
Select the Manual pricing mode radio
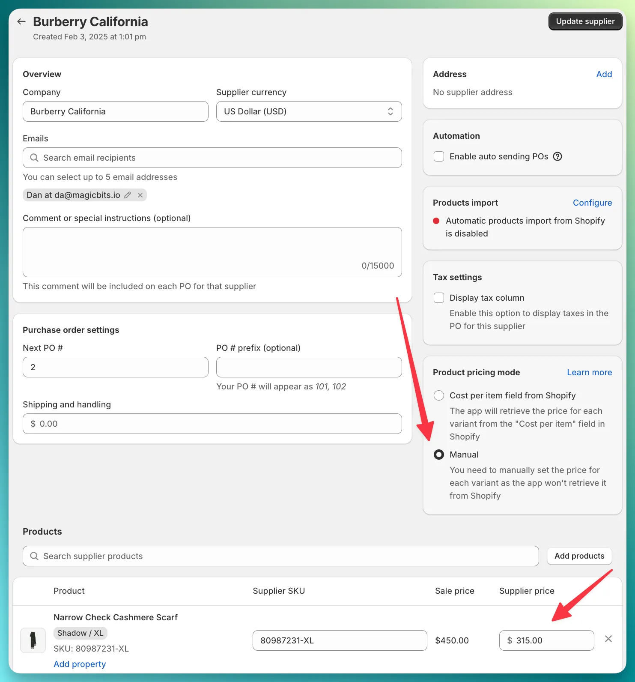click(x=439, y=455)
